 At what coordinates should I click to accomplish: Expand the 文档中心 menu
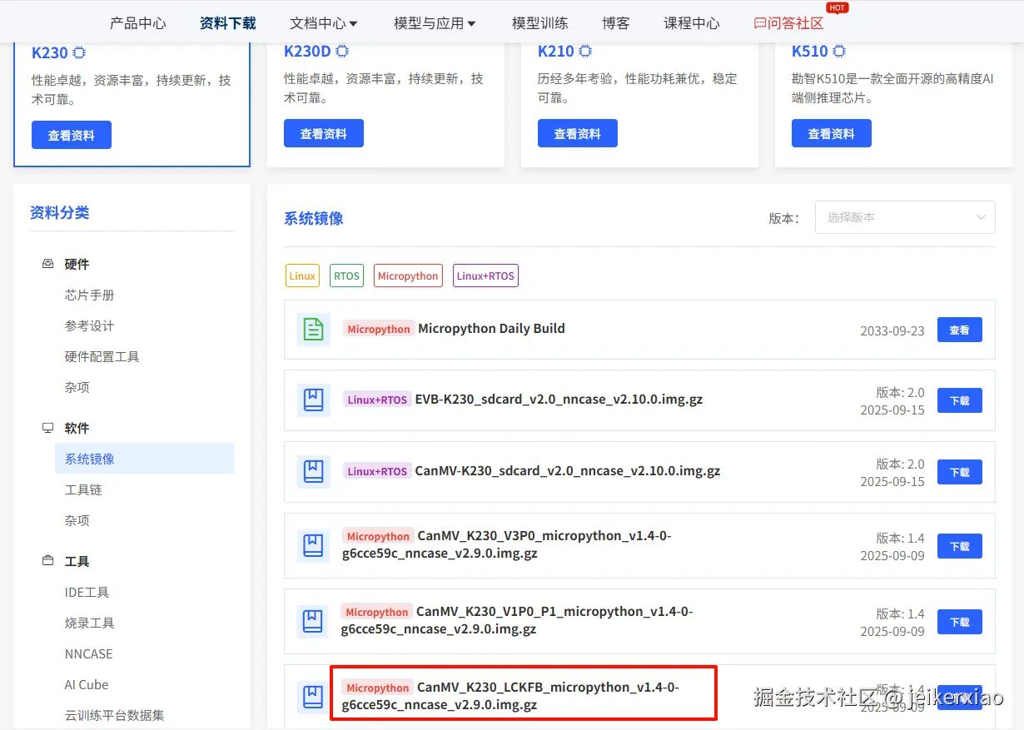pyautogui.click(x=323, y=23)
